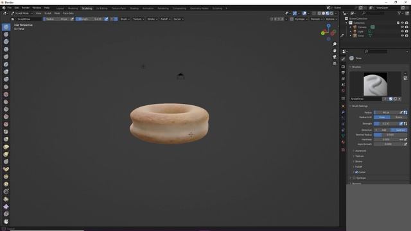Image resolution: width=411 pixels, height=231 pixels.
Task: Hide Camera with its eye icon
Action: coord(403,27)
